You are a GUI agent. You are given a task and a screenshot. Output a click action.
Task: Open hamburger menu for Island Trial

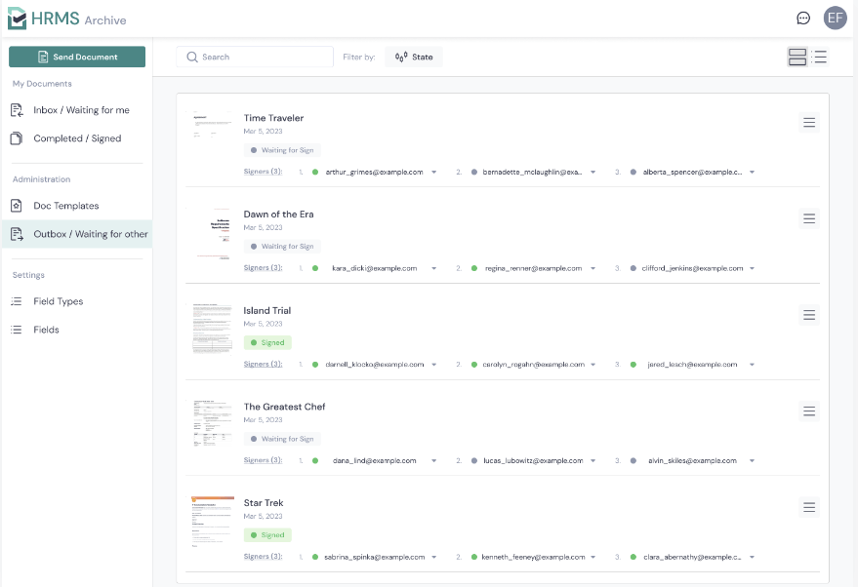pyautogui.click(x=809, y=315)
